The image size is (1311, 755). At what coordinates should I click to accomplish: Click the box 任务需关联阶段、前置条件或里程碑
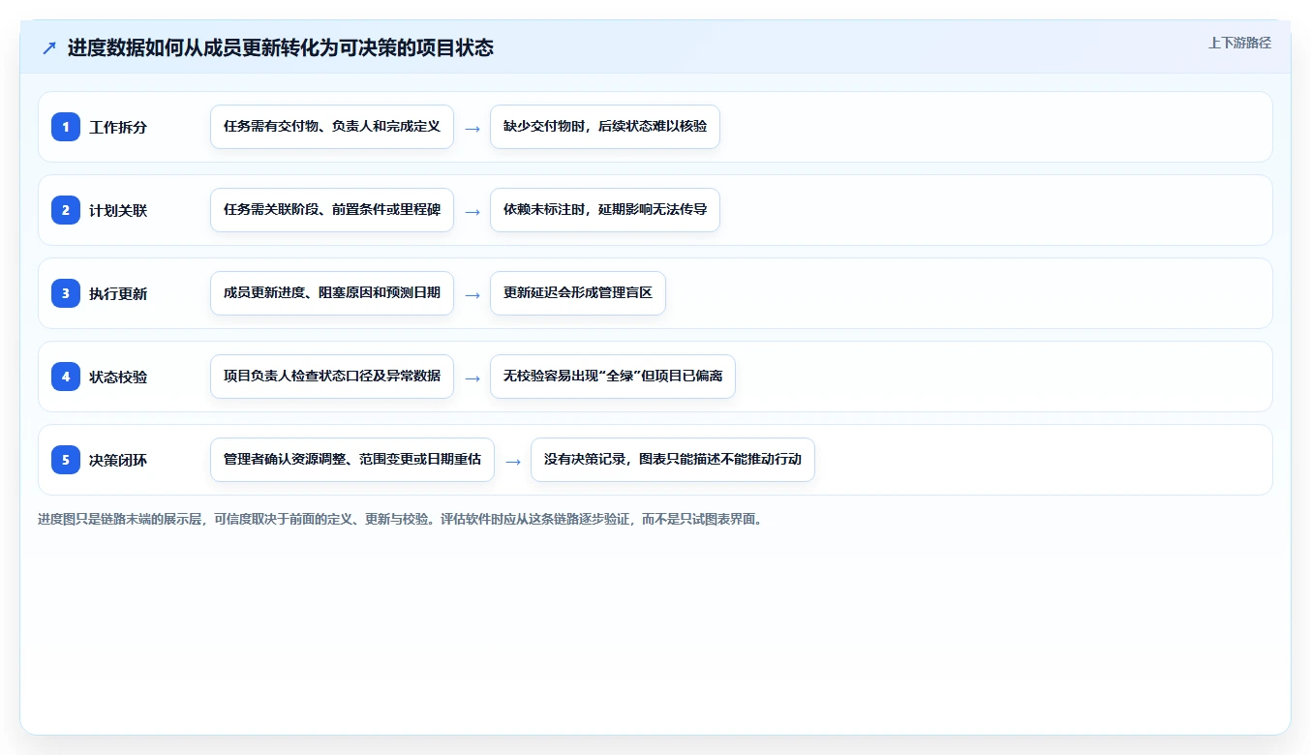(x=332, y=210)
